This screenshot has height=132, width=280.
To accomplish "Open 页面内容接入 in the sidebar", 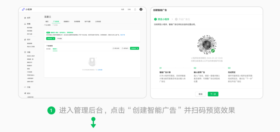I will pyautogui.click(x=31, y=75).
